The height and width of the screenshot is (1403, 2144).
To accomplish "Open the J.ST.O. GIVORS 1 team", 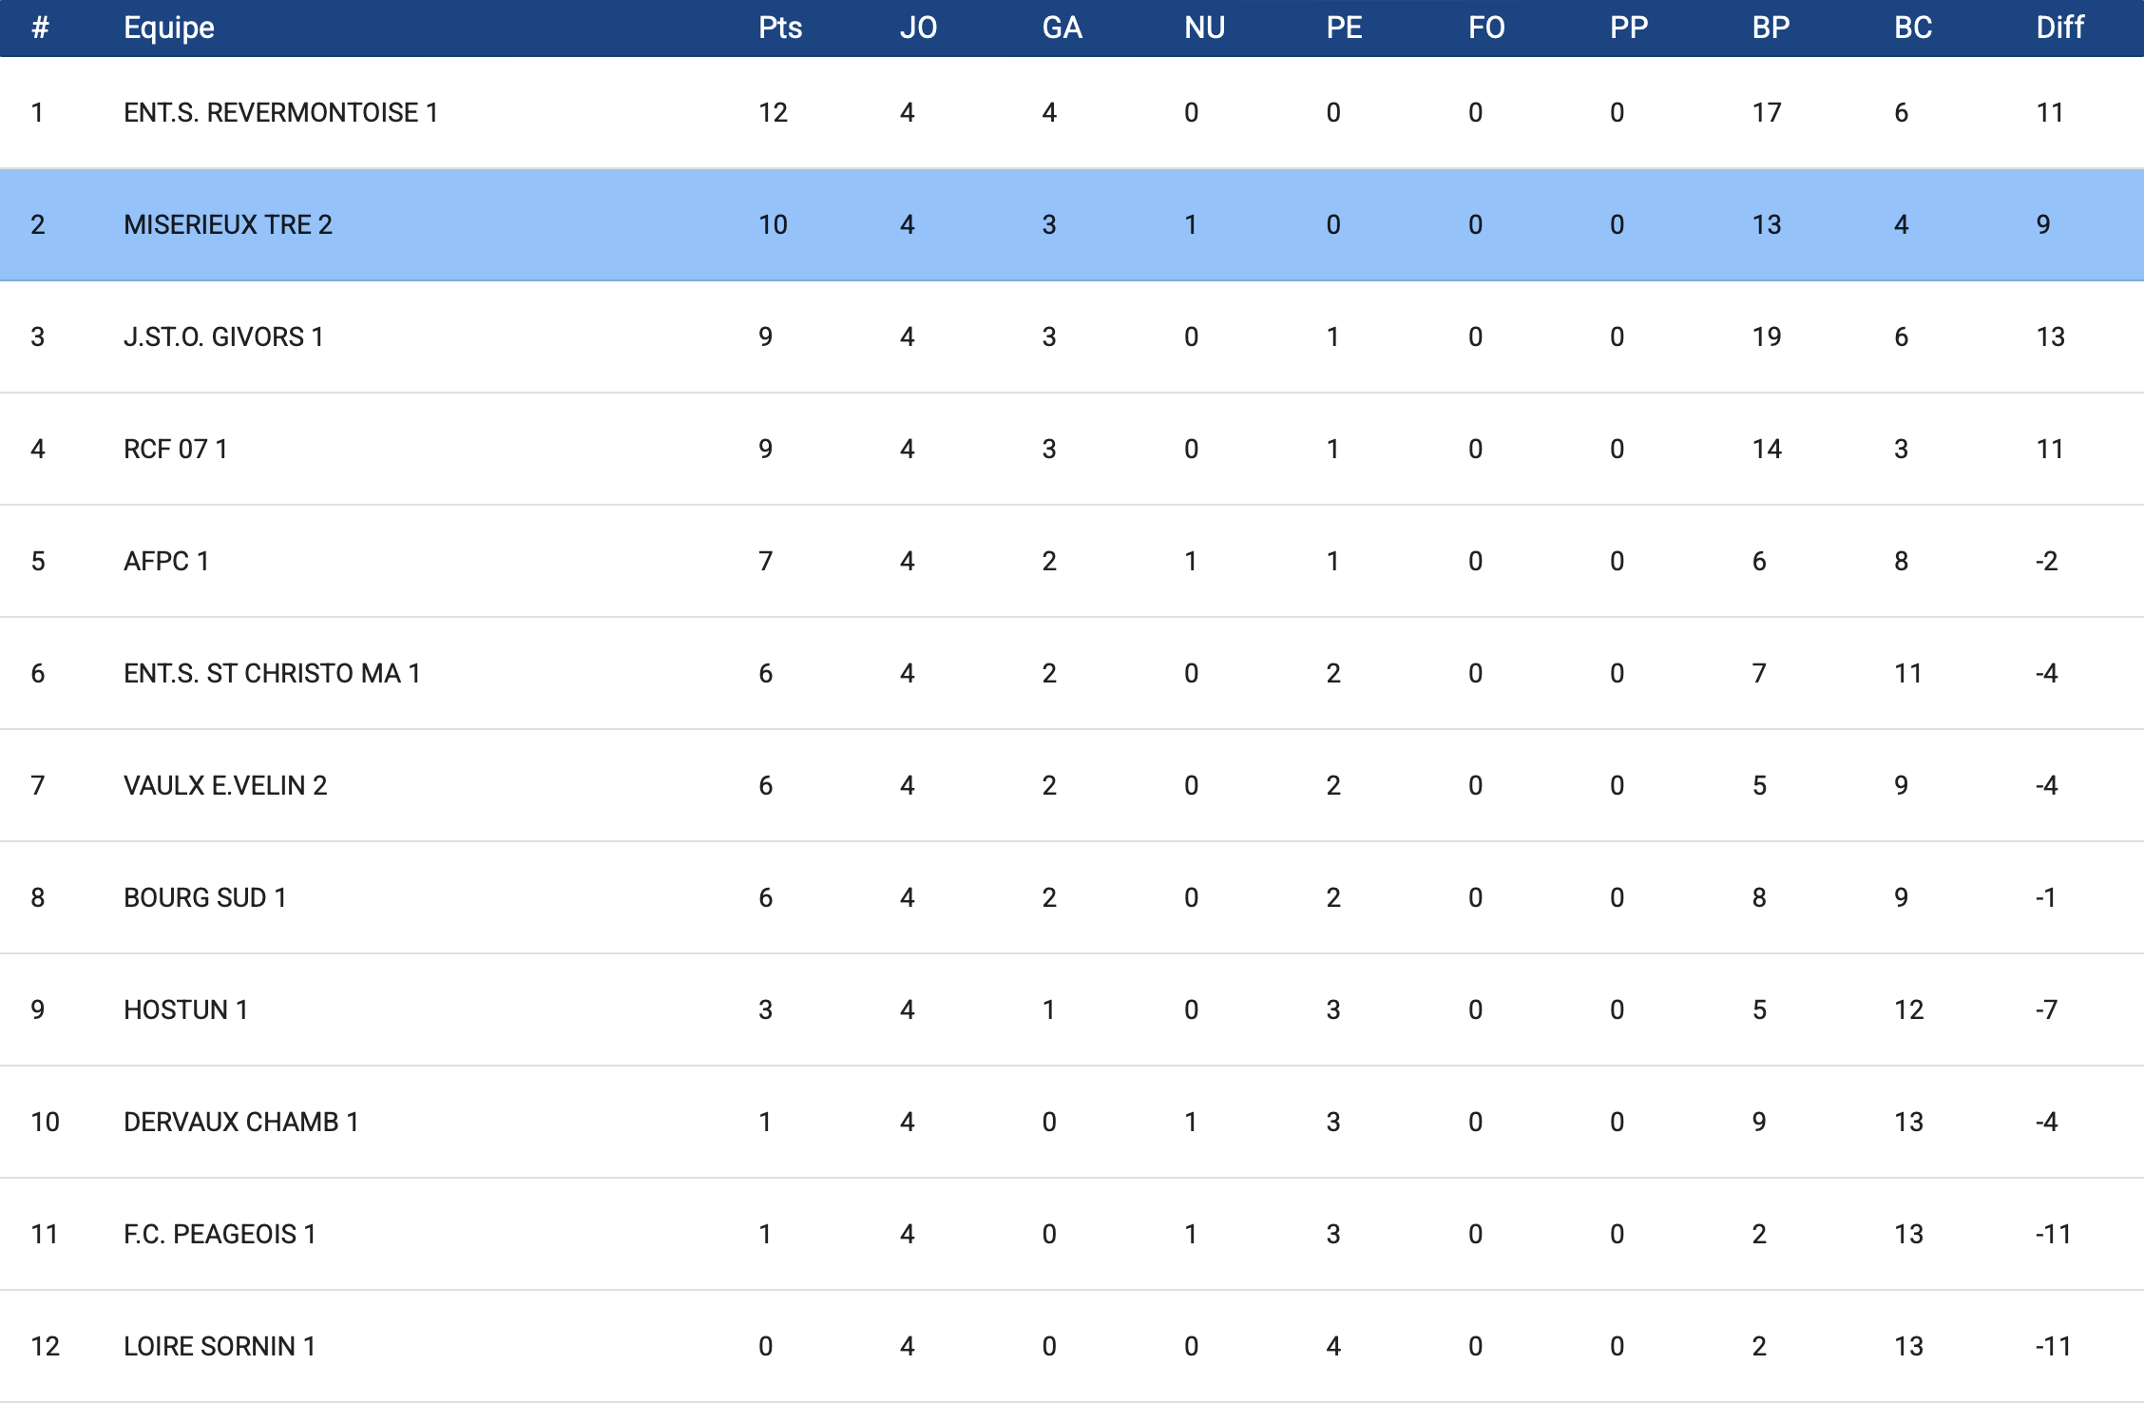I will [x=223, y=337].
